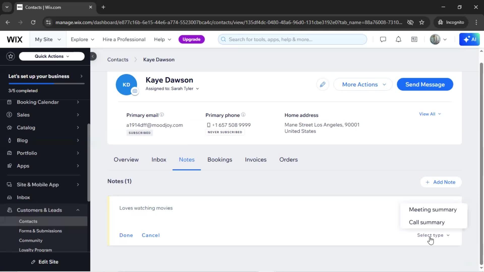Click the site information icon in address bar
Screen dimensions: 484x272
click(x=48, y=22)
